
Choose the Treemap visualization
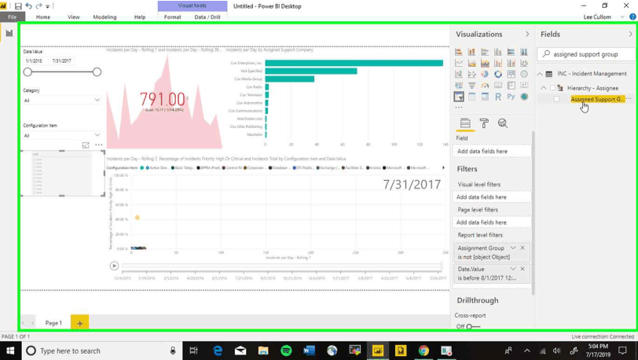pos(511,74)
